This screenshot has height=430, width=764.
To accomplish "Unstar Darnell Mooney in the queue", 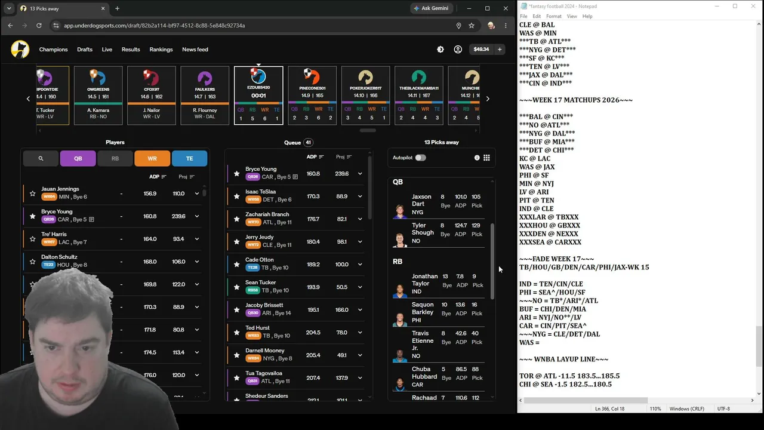I will click(237, 355).
